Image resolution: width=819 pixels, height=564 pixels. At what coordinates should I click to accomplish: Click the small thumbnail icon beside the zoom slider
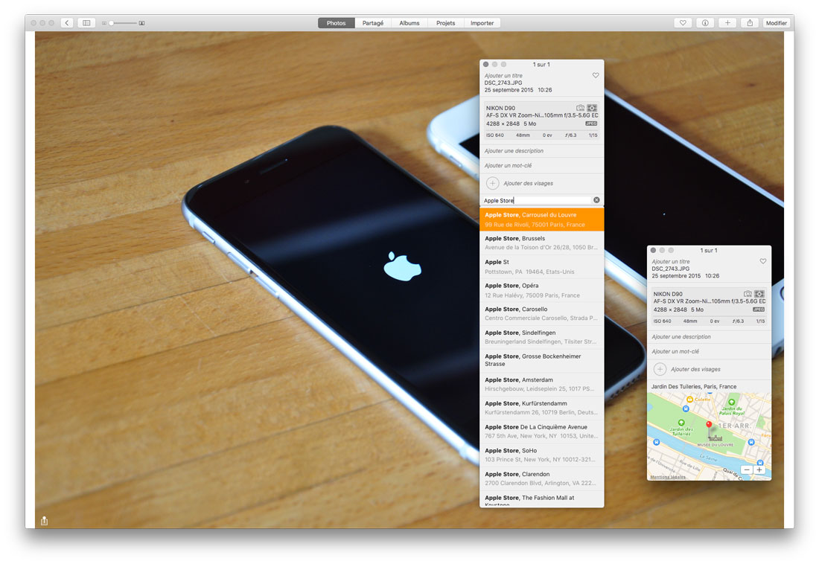[x=104, y=23]
